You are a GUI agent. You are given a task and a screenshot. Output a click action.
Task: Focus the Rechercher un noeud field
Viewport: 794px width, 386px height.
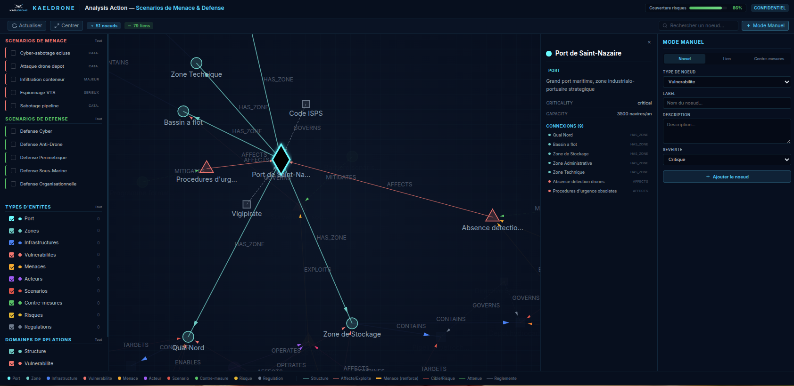[x=698, y=26]
